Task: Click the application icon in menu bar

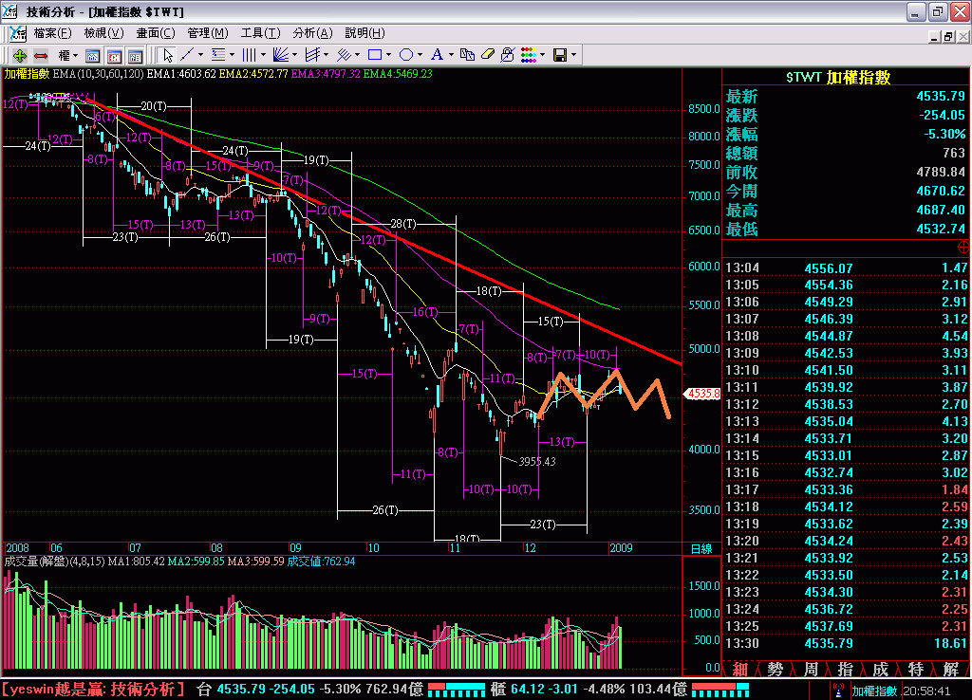Action: click(18, 33)
